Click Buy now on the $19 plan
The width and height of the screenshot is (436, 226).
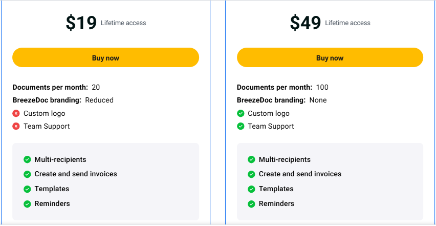105,58
